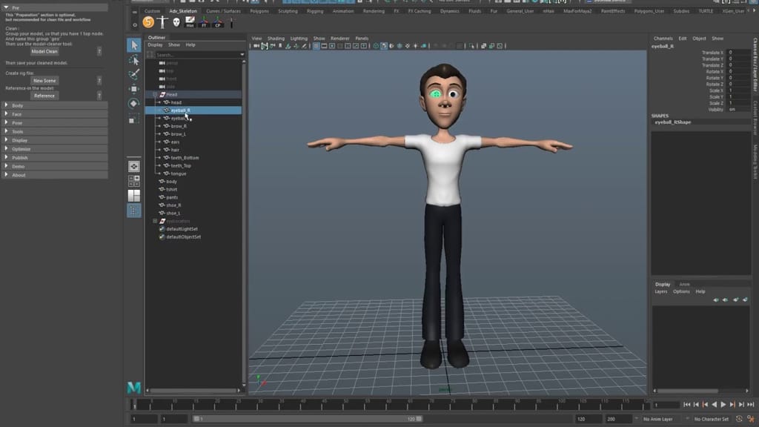The image size is (759, 427).
Task: Click the CP shelf icon
Action: click(218, 21)
